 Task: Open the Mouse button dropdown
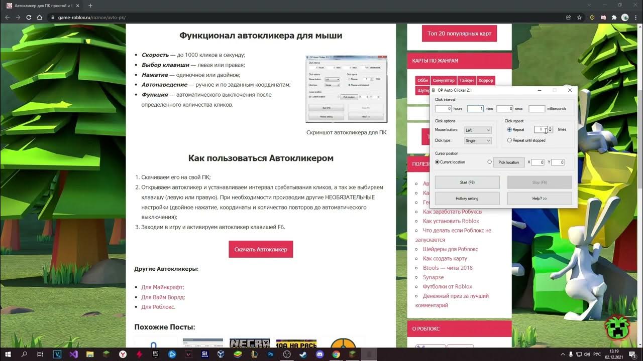click(x=478, y=130)
